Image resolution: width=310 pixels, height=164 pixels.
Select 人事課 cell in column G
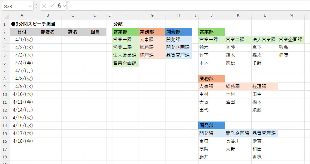(152, 40)
